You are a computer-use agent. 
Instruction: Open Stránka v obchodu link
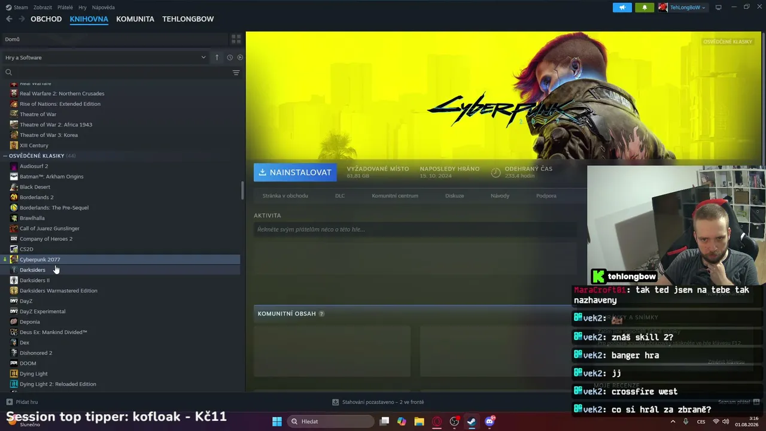(285, 196)
